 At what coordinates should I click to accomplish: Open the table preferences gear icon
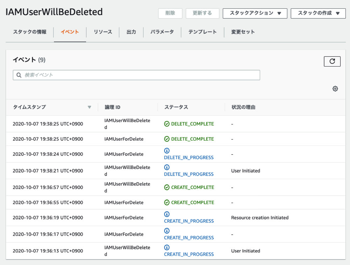coord(335,88)
